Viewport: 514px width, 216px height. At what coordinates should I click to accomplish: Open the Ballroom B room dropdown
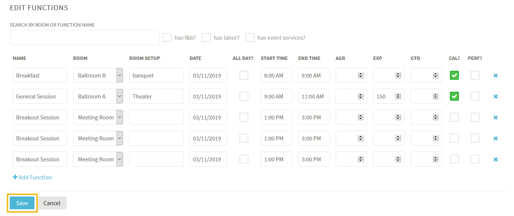tap(98, 75)
